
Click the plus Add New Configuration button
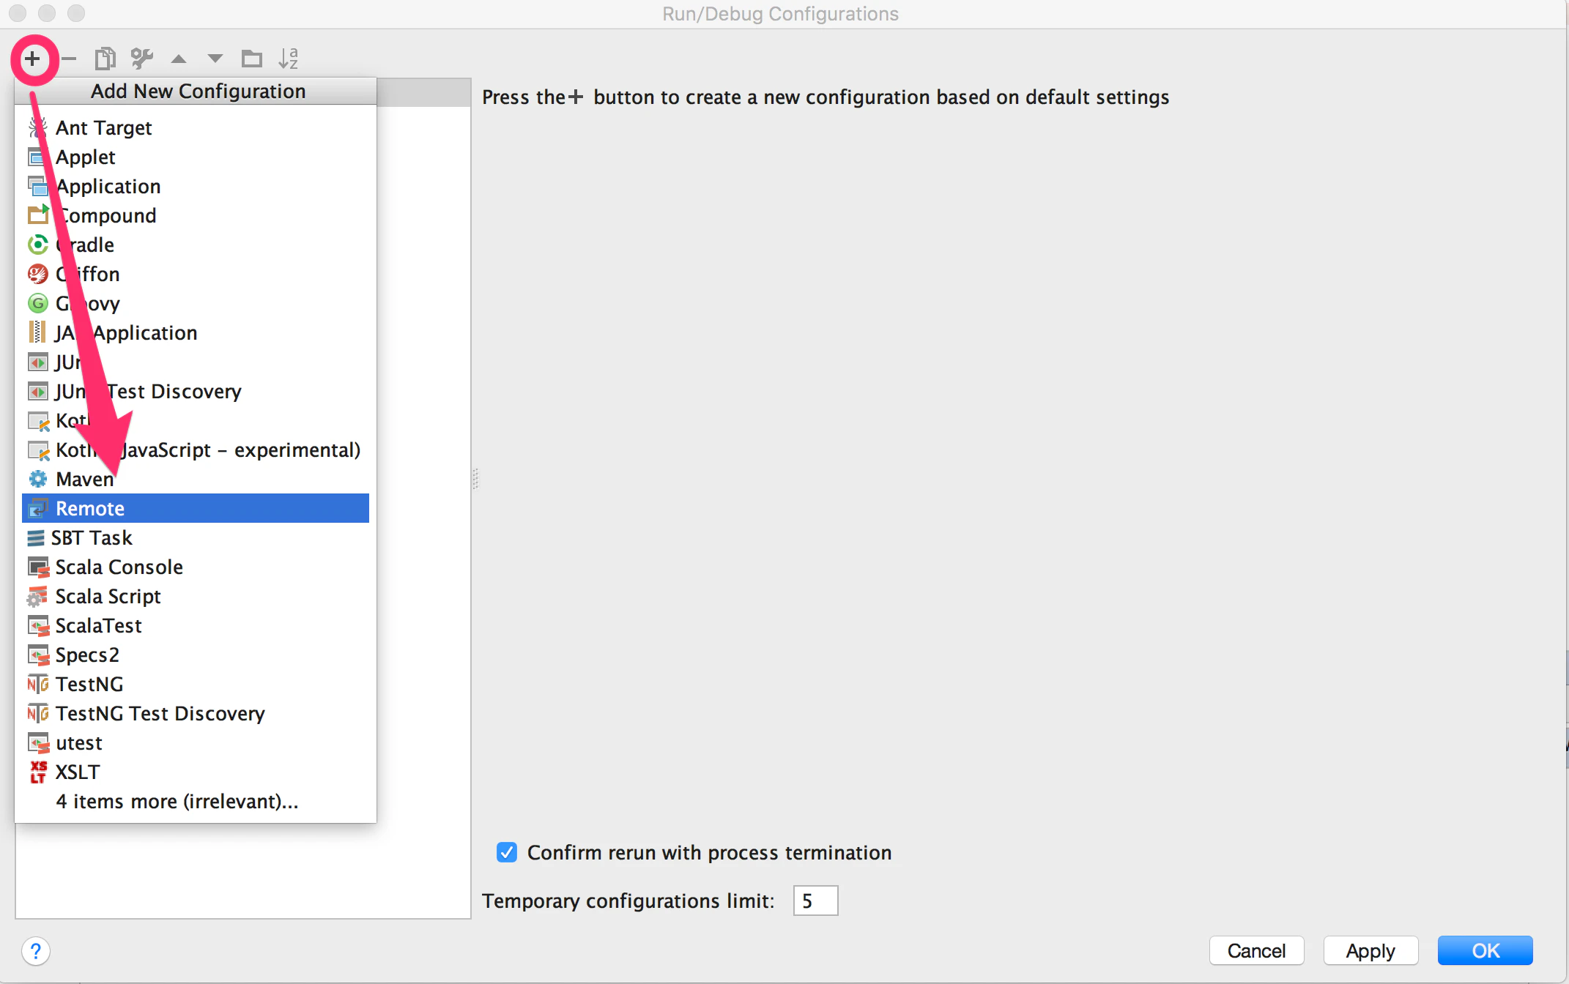[x=33, y=59]
